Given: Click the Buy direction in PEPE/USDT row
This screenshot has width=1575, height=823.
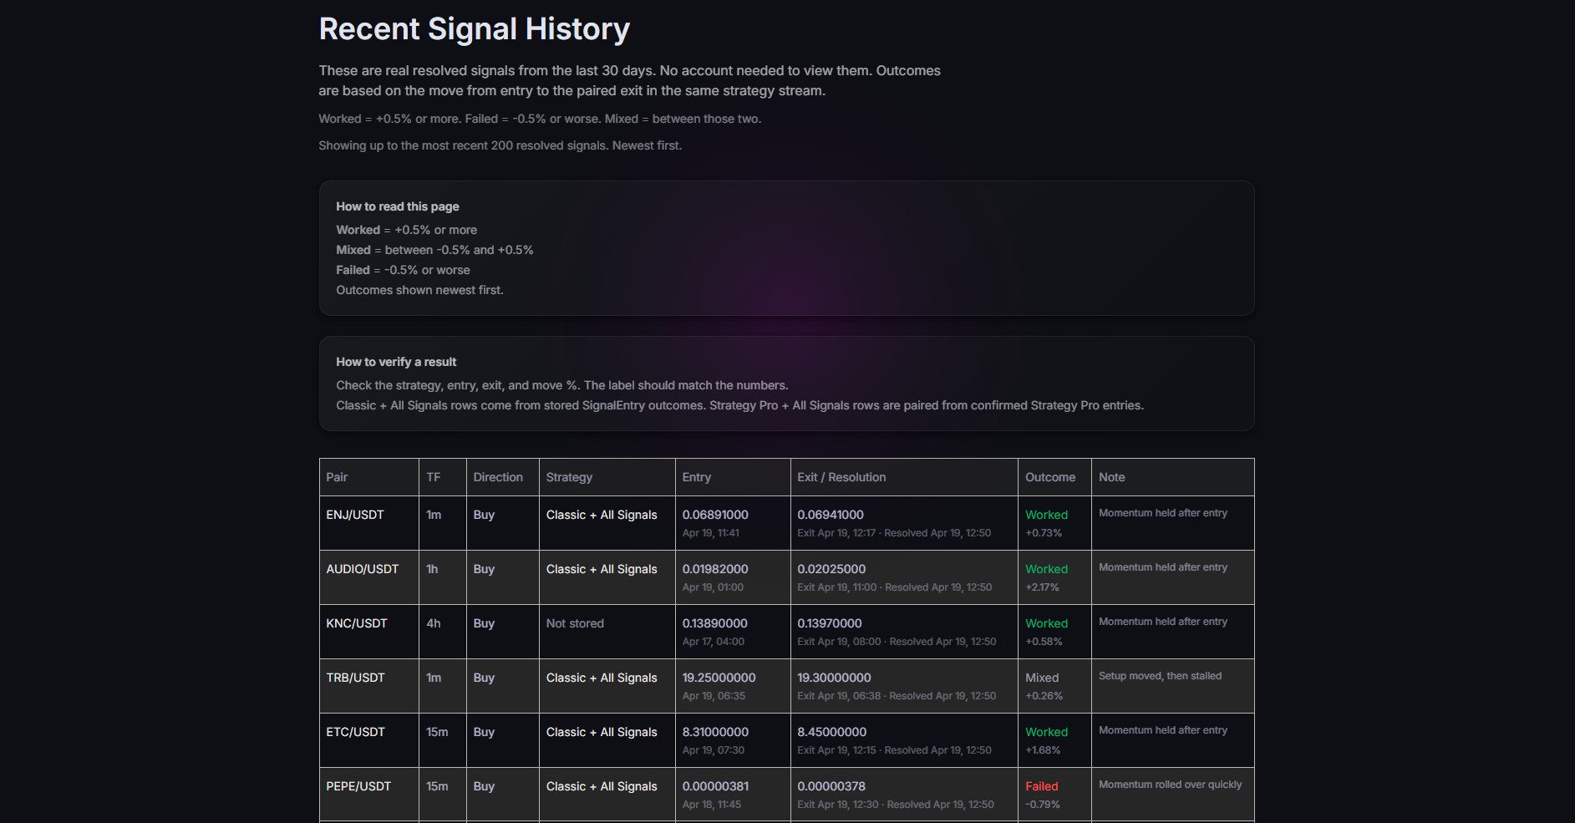Looking at the screenshot, I should pos(484,786).
